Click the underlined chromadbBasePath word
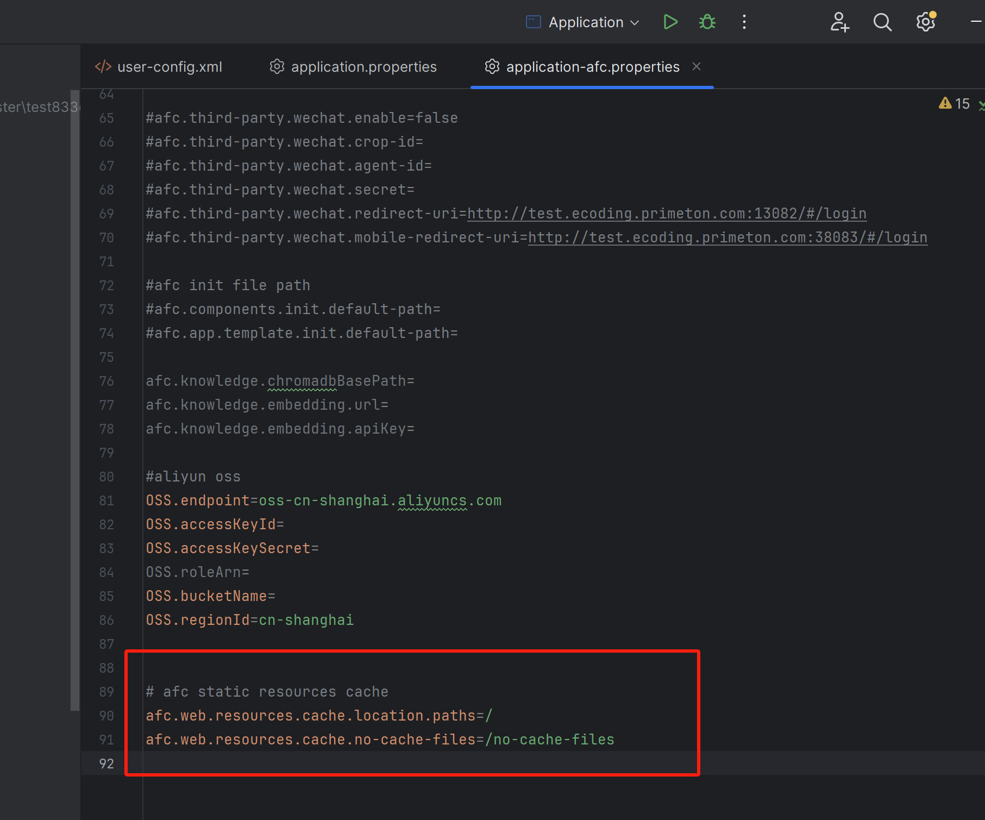Viewport: 985px width, 820px height. pos(302,381)
